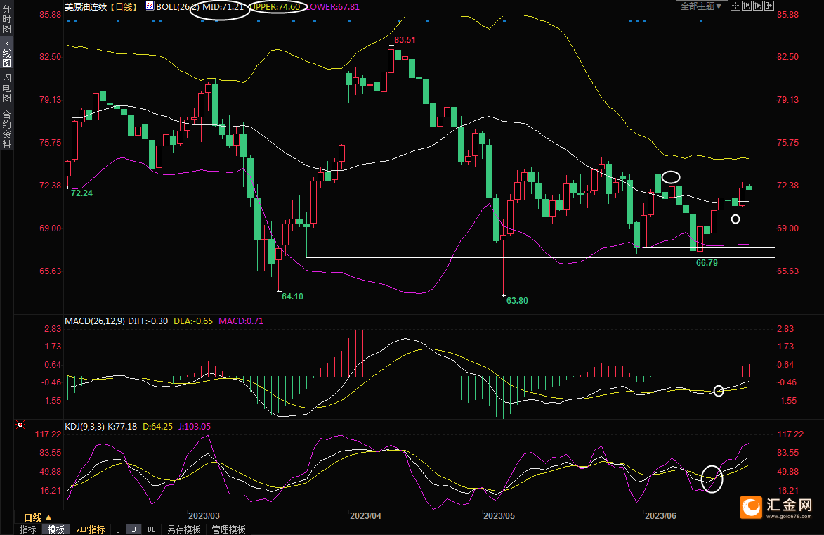Click the LOWER:67.81 Bollinger value
This screenshot has width=824, height=535.
point(333,7)
